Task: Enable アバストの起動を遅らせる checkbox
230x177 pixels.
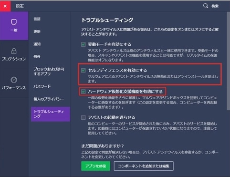Action: 84,117
